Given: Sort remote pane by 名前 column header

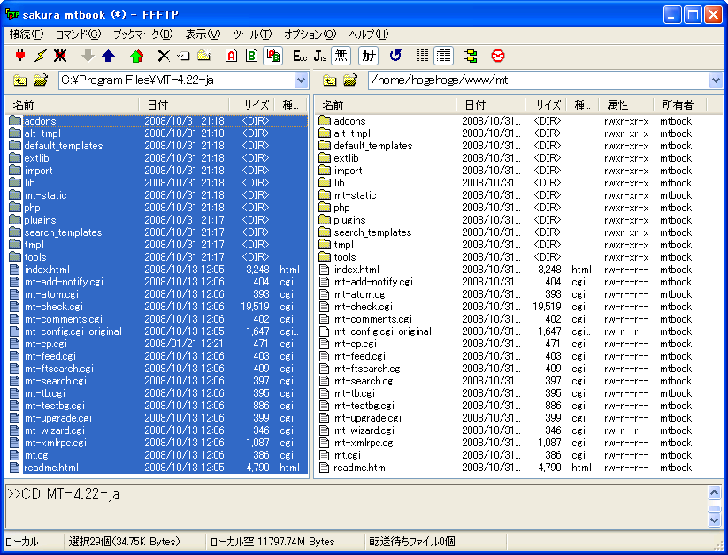Looking at the screenshot, I should pos(386,105).
